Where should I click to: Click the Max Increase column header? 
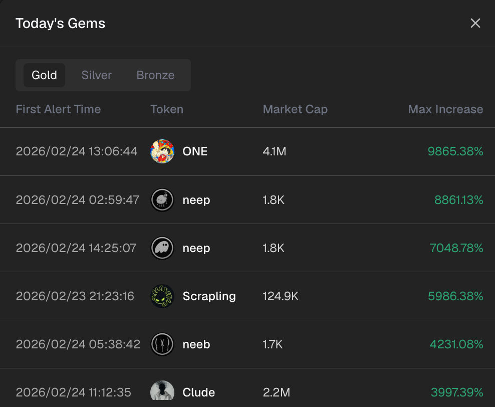point(445,109)
